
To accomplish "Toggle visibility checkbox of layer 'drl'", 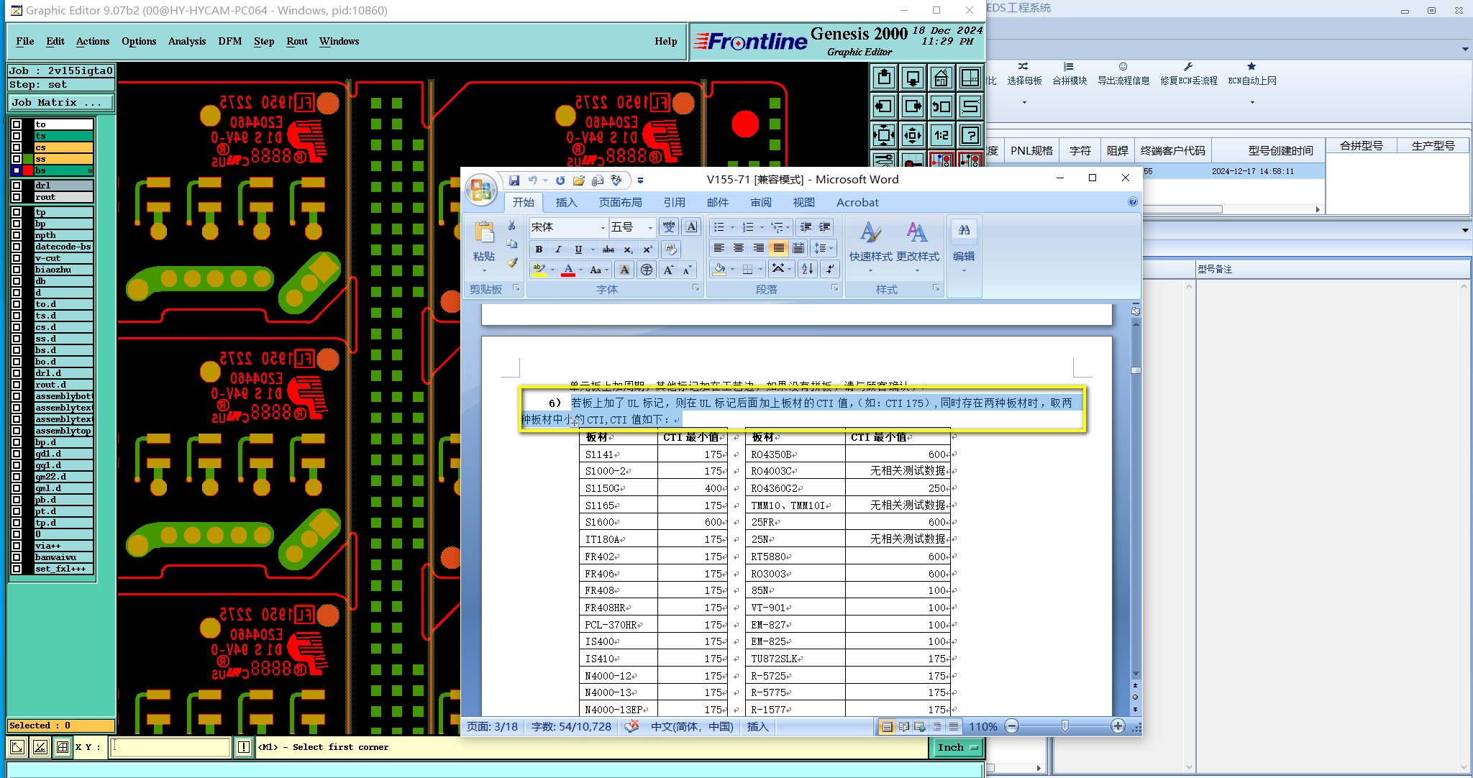I will (x=17, y=186).
